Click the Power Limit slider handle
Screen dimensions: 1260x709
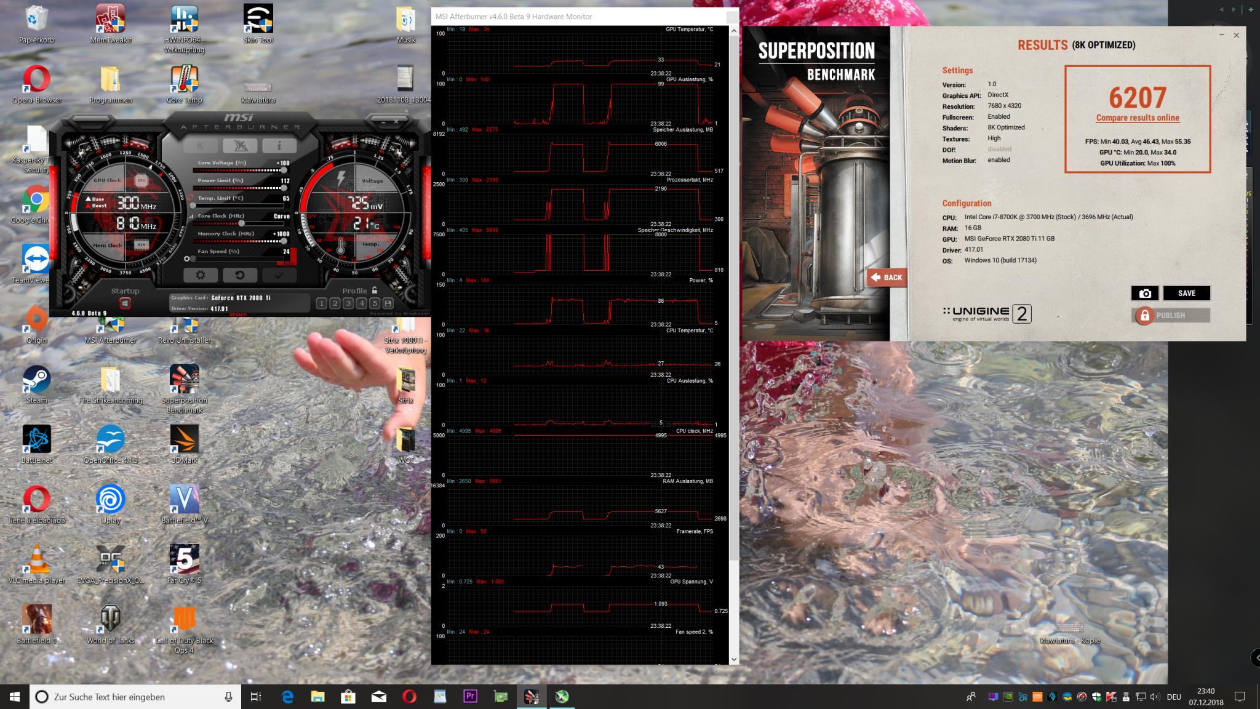point(284,188)
